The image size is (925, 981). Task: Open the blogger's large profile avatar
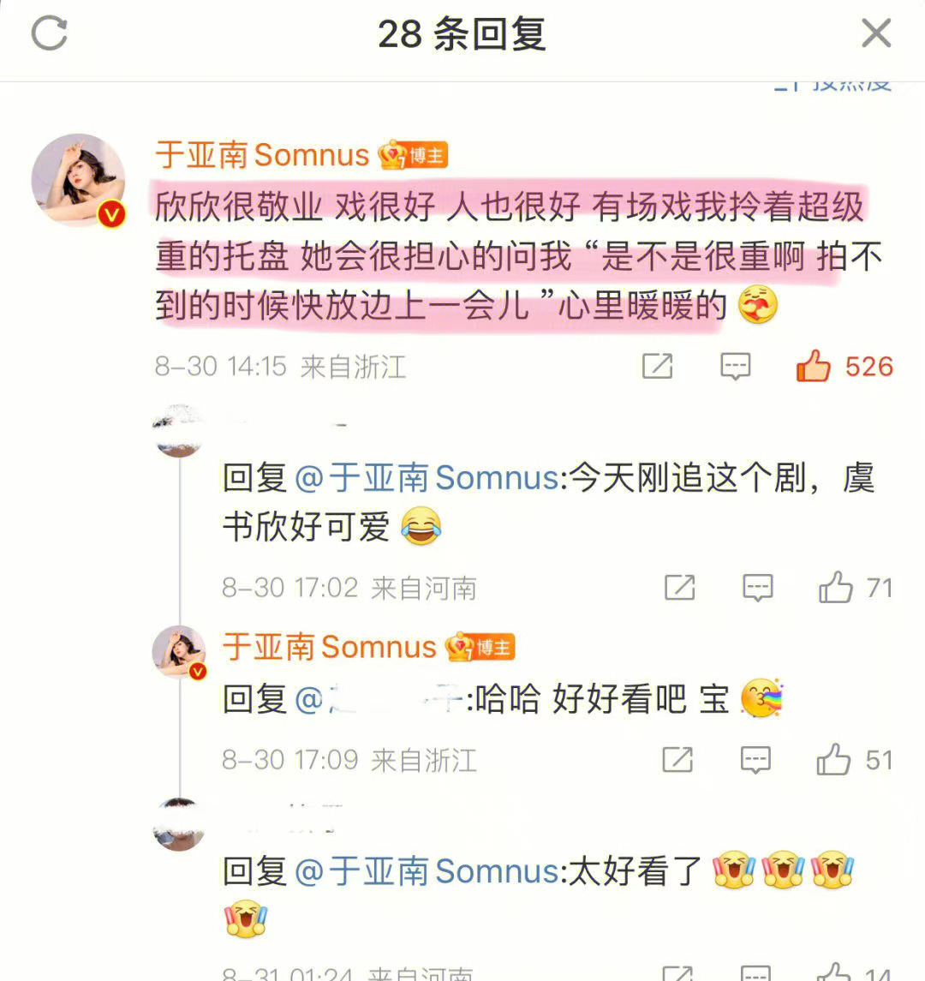[78, 180]
